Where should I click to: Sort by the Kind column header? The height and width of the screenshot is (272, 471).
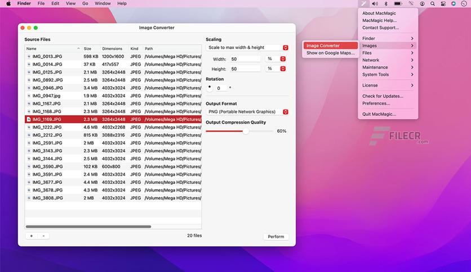coord(136,48)
